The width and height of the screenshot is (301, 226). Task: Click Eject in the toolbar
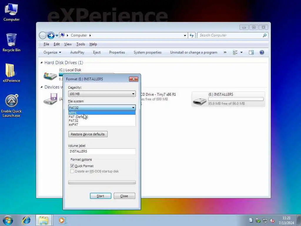[97, 52]
